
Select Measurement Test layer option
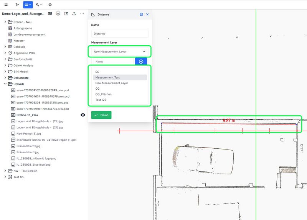tap(120, 77)
